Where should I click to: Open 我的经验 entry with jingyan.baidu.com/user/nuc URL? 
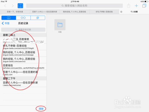pos(23,60)
